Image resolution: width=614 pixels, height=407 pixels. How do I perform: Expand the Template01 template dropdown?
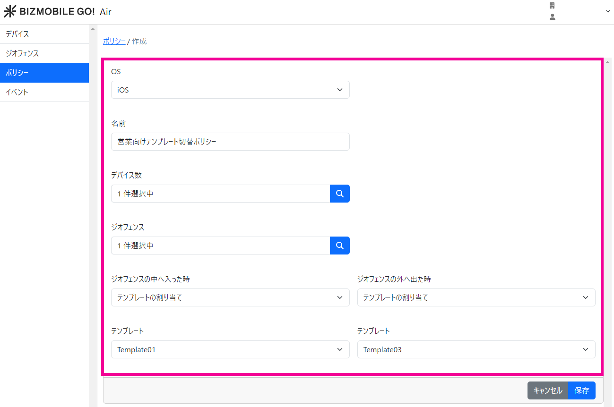point(230,349)
